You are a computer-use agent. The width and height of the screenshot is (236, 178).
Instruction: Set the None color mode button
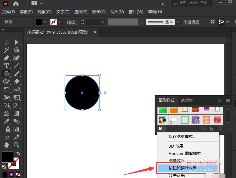[x=18, y=174]
